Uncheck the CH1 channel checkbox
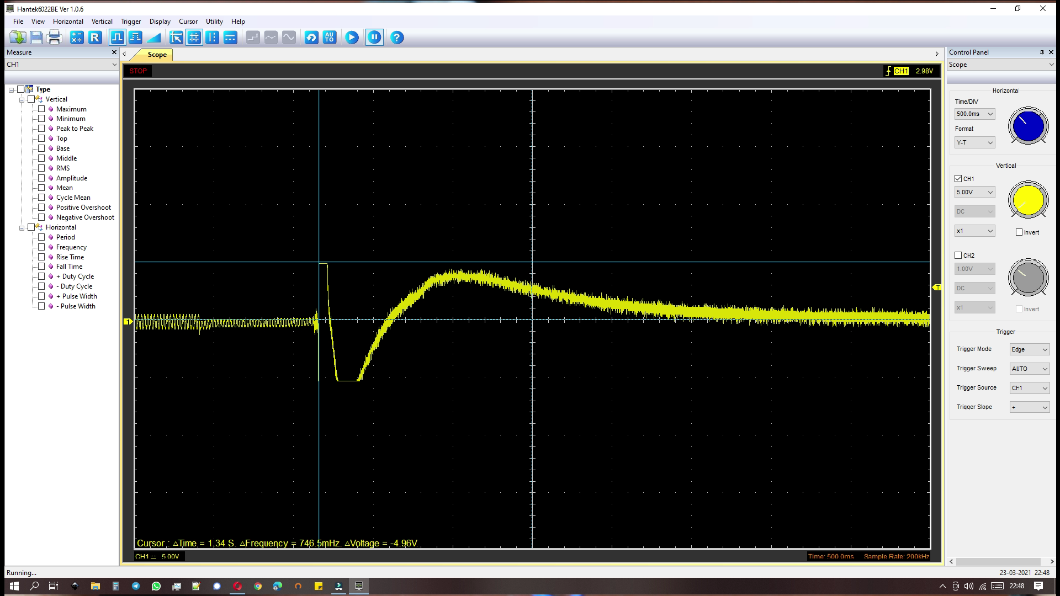Image resolution: width=1060 pixels, height=596 pixels. tap(958, 179)
